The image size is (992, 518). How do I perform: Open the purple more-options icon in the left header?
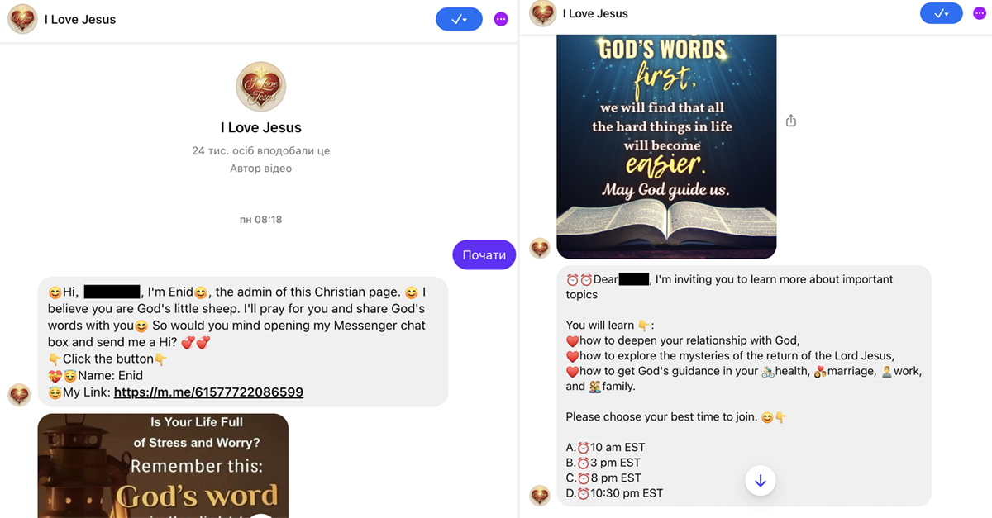pos(501,19)
